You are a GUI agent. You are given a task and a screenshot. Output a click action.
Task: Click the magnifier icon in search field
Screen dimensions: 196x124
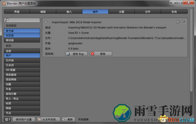pyautogui.click(x=7, y=20)
